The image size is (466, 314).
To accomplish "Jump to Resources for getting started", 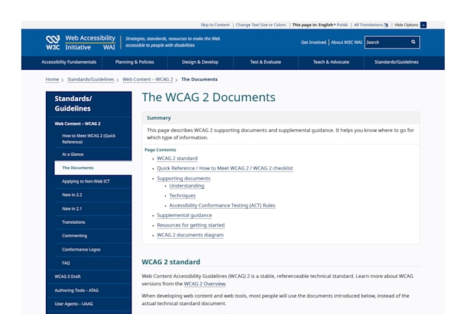I will click(x=191, y=225).
